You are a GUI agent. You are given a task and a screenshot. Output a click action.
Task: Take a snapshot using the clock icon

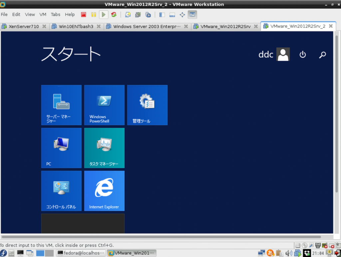[x=128, y=15]
